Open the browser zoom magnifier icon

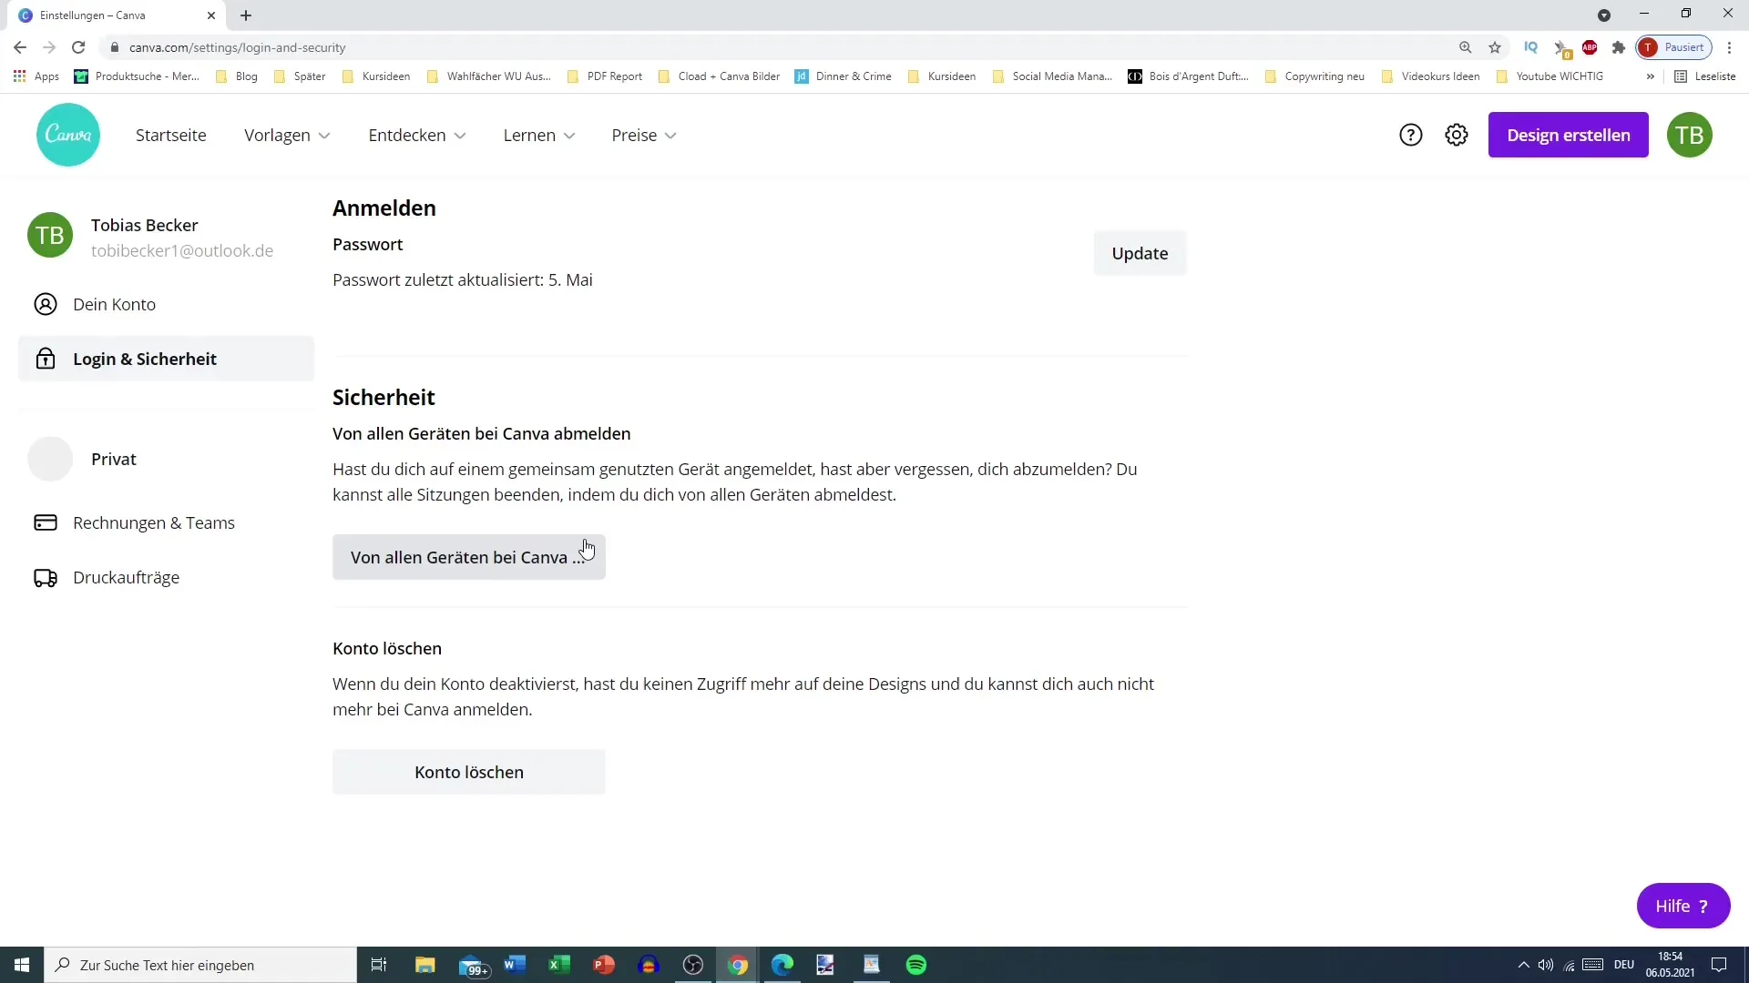pos(1466,47)
